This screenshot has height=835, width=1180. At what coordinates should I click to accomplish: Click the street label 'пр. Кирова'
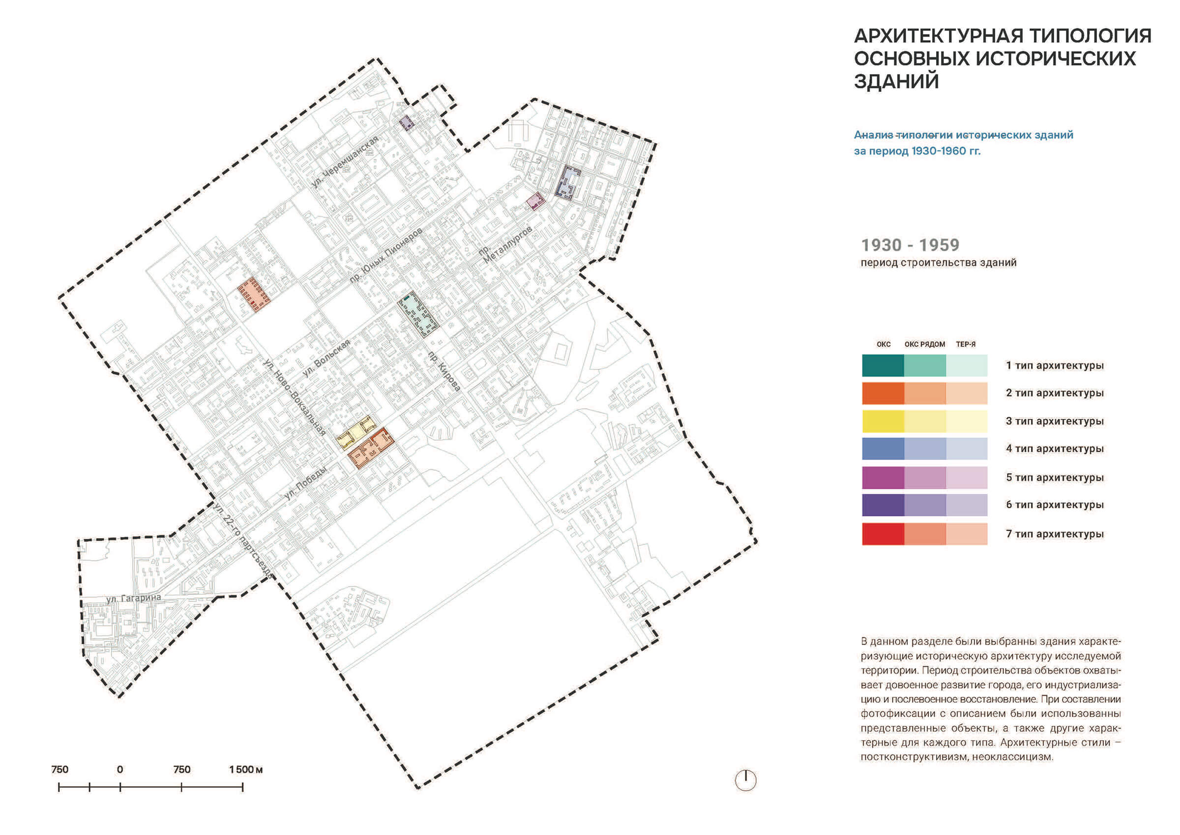pos(444,372)
